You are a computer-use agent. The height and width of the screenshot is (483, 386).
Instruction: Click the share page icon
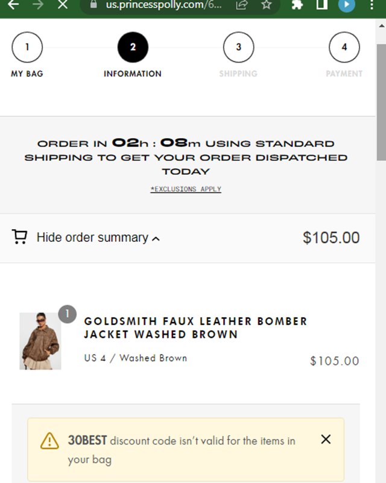[x=241, y=5]
